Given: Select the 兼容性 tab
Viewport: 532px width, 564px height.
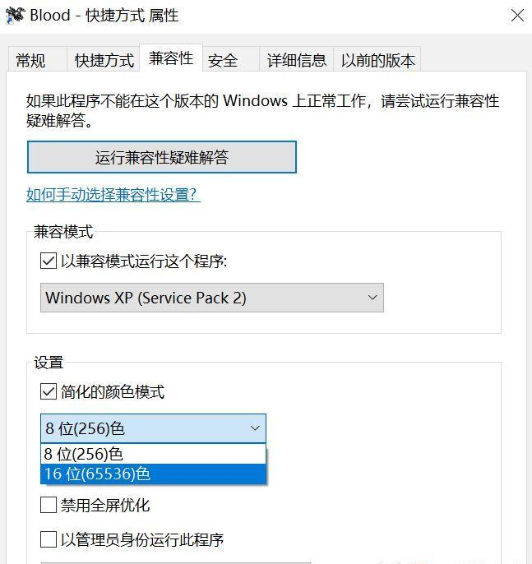Looking at the screenshot, I should (171, 58).
